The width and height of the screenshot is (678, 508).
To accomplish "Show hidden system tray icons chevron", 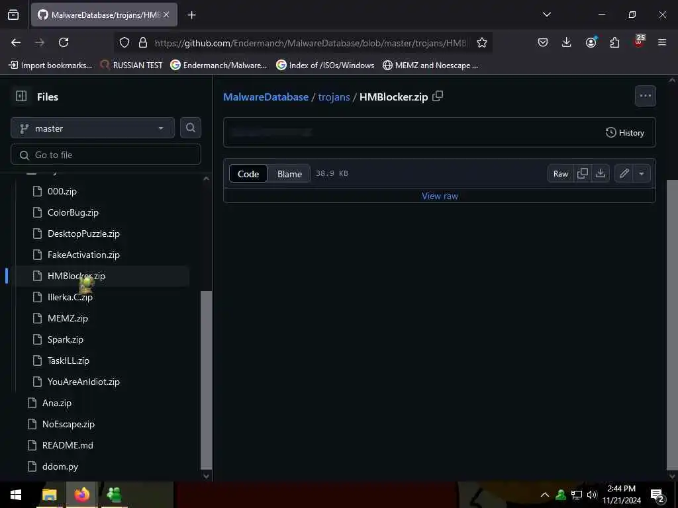I will point(545,495).
